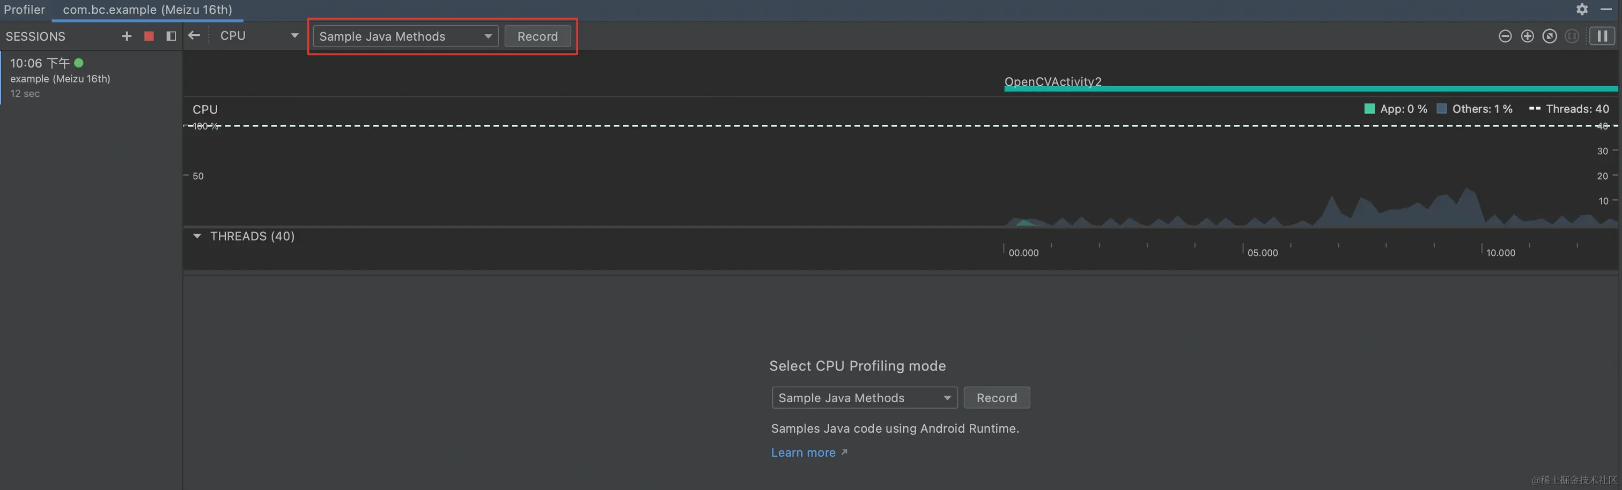Toggle the pause live timeline button
The width and height of the screenshot is (1622, 490).
[1602, 36]
